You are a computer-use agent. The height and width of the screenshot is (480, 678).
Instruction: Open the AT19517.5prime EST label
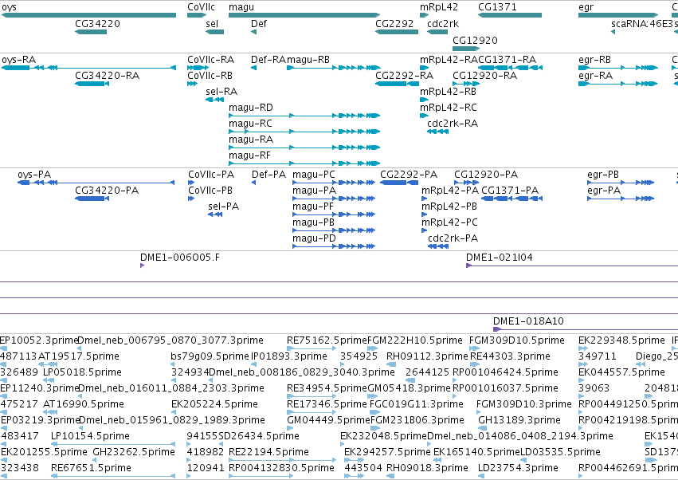coord(79,356)
